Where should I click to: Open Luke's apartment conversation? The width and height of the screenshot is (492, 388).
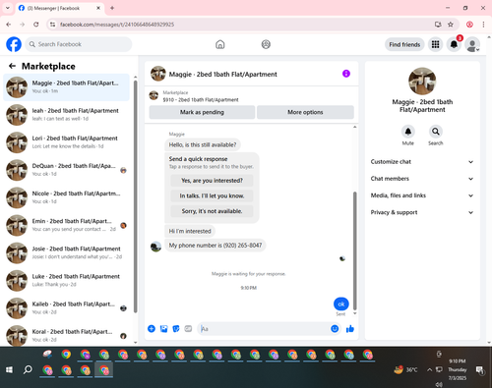click(x=66, y=280)
